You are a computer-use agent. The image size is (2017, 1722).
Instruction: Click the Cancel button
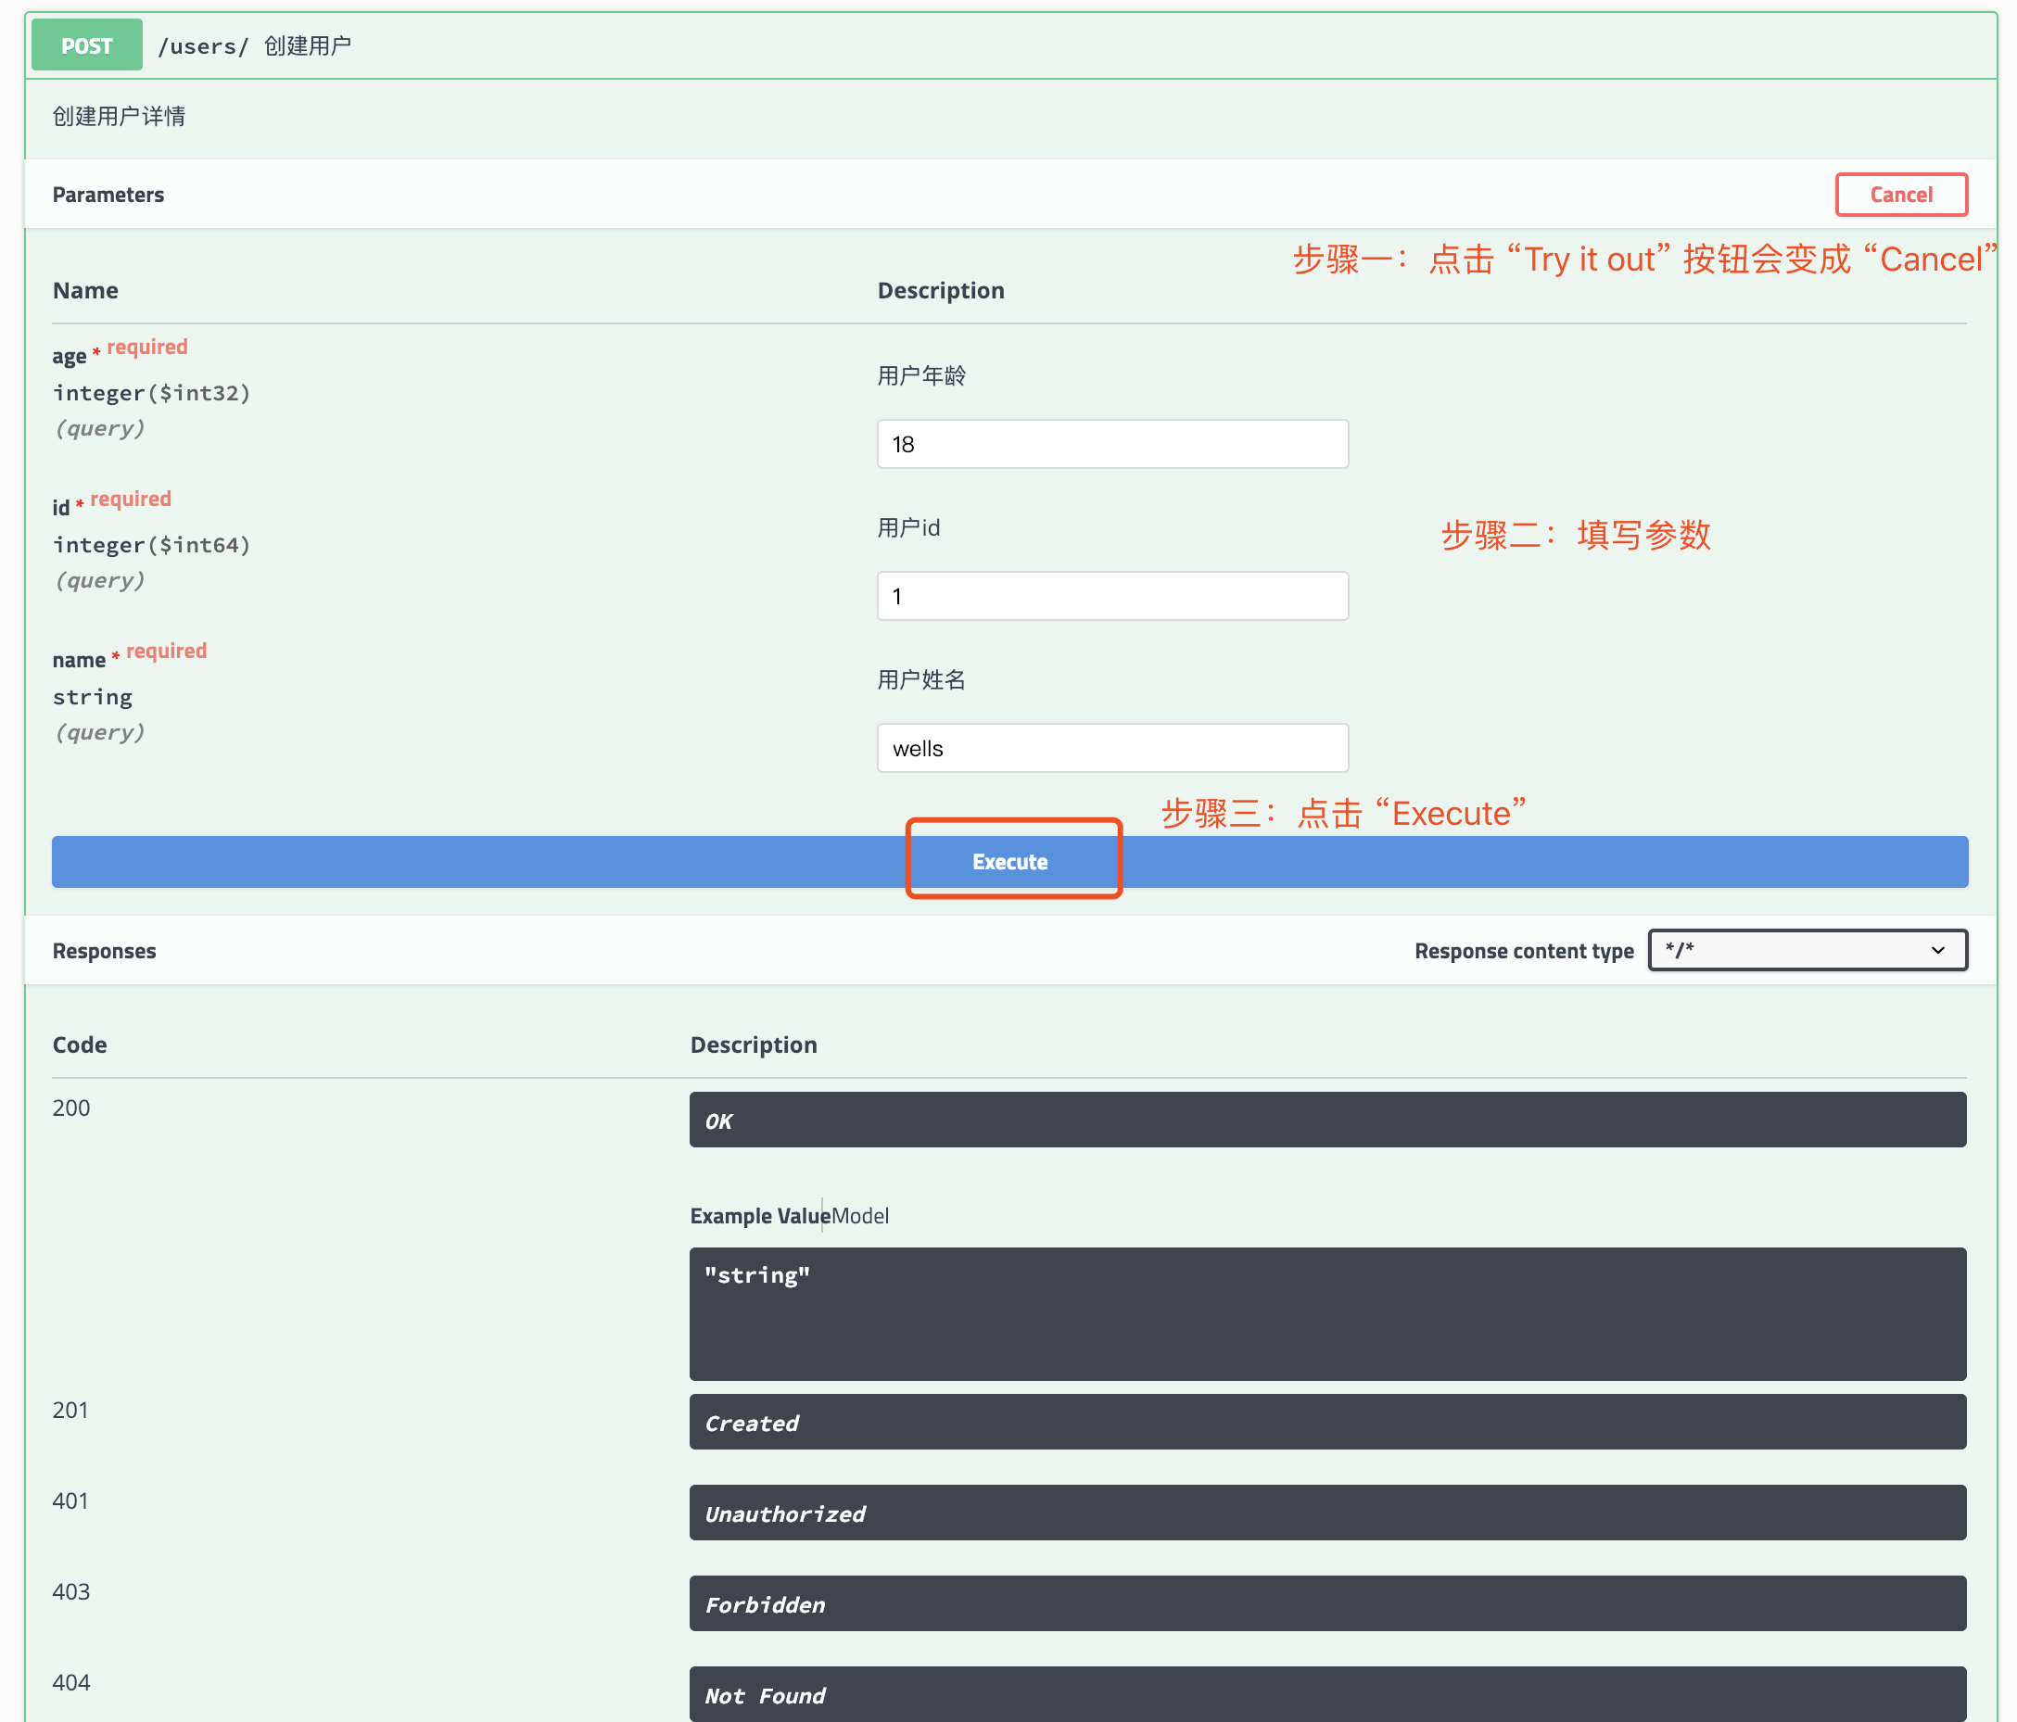pos(1899,195)
